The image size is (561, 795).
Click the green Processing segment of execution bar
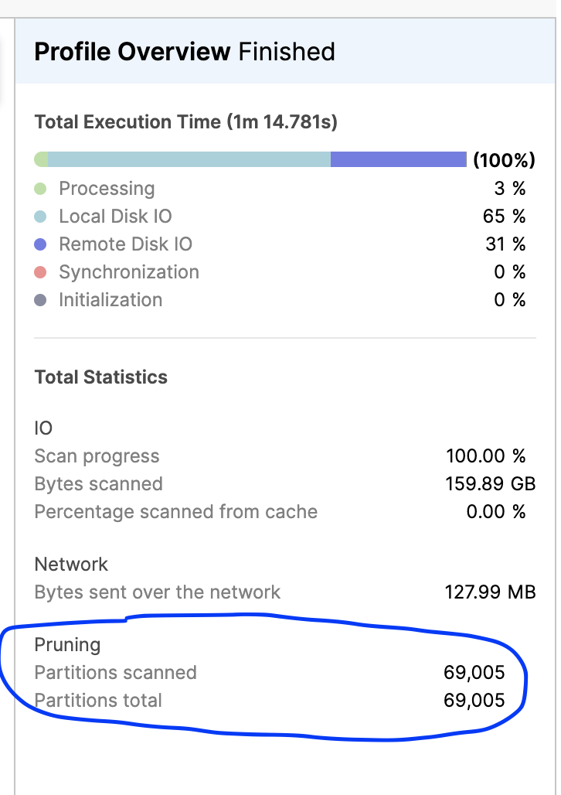pyautogui.click(x=41, y=159)
